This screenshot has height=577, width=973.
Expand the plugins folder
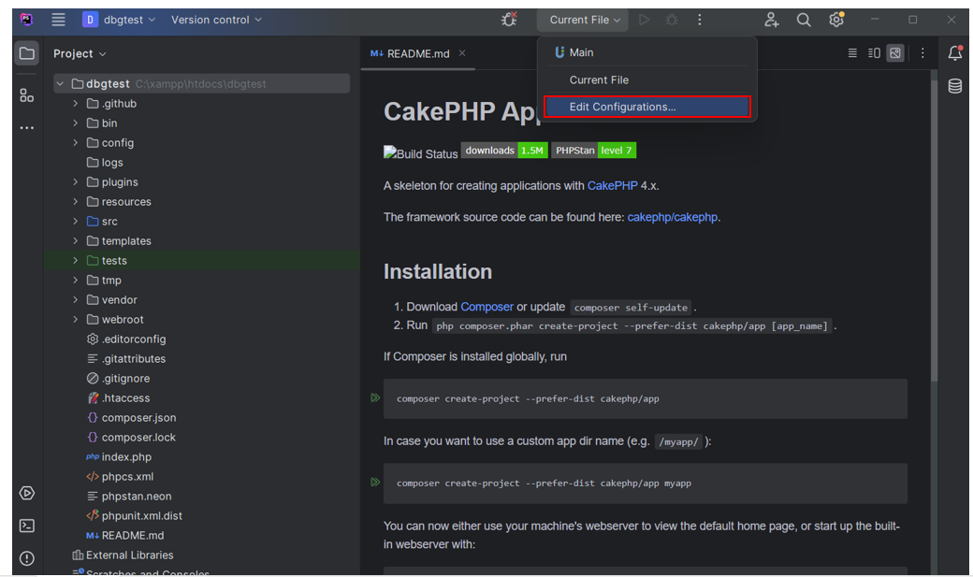75,182
